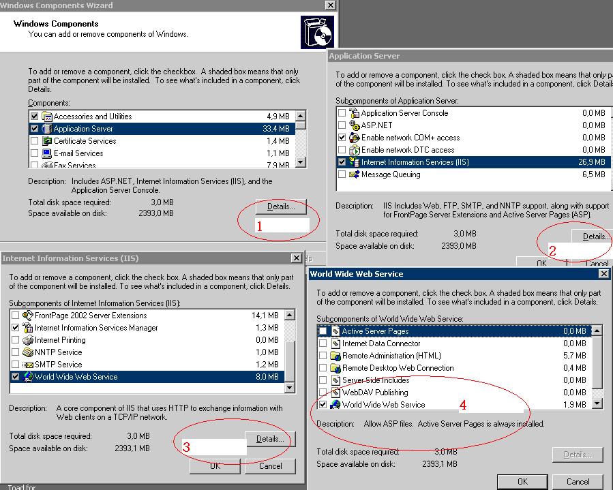Click the Application Server Console icon
The width and height of the screenshot is (613, 490).
(354, 113)
